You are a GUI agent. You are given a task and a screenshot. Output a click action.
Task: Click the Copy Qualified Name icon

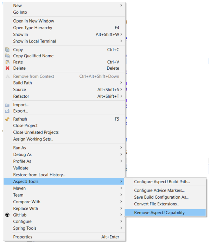pyautogui.click(x=7, y=56)
